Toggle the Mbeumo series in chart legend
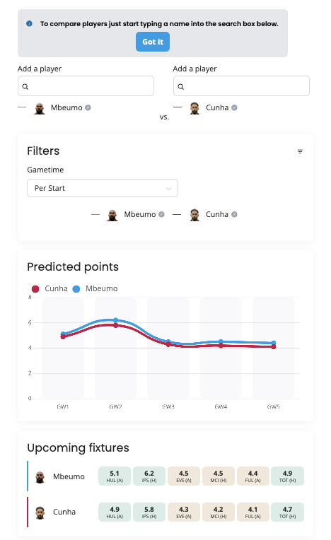Image resolution: width=331 pixels, height=540 pixels. 95,288
